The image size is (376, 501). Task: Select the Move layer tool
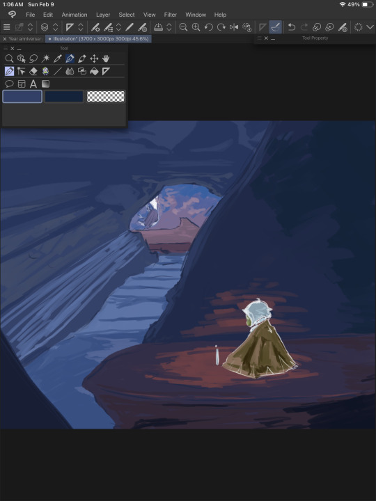94,58
